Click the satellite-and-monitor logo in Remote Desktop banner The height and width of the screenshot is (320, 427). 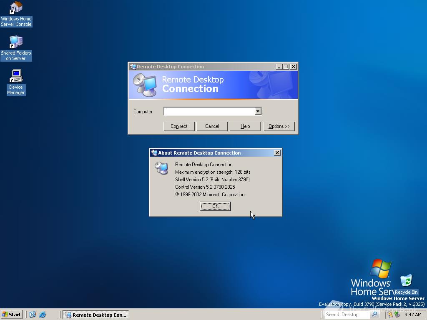tap(145, 85)
